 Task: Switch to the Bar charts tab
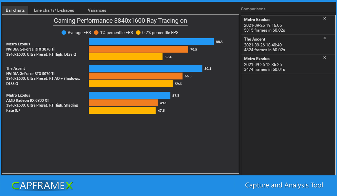[15, 10]
